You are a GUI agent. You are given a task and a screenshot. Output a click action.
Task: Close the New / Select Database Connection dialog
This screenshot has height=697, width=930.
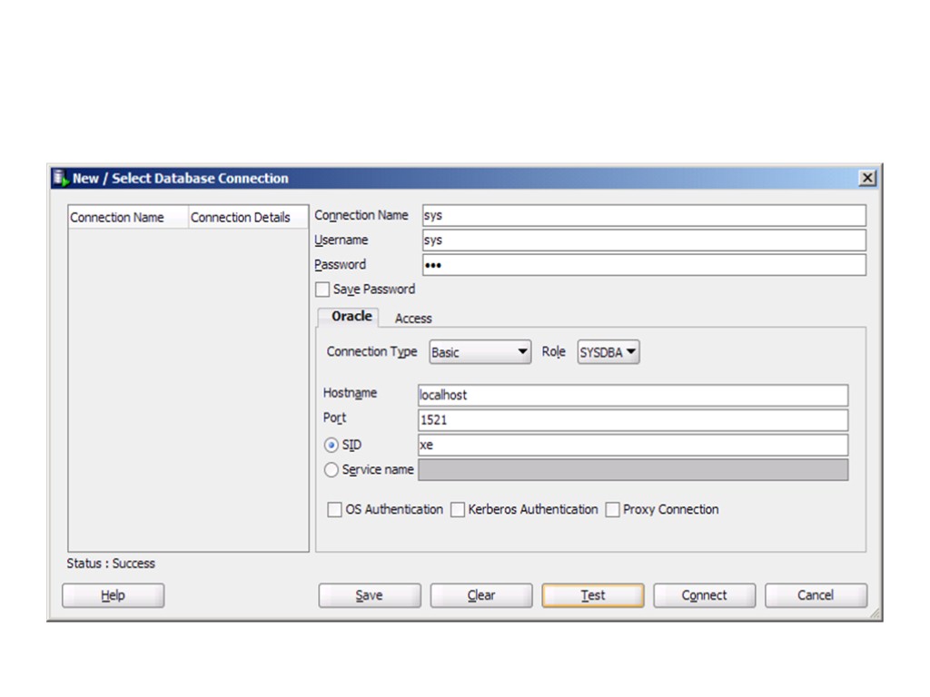tap(867, 178)
